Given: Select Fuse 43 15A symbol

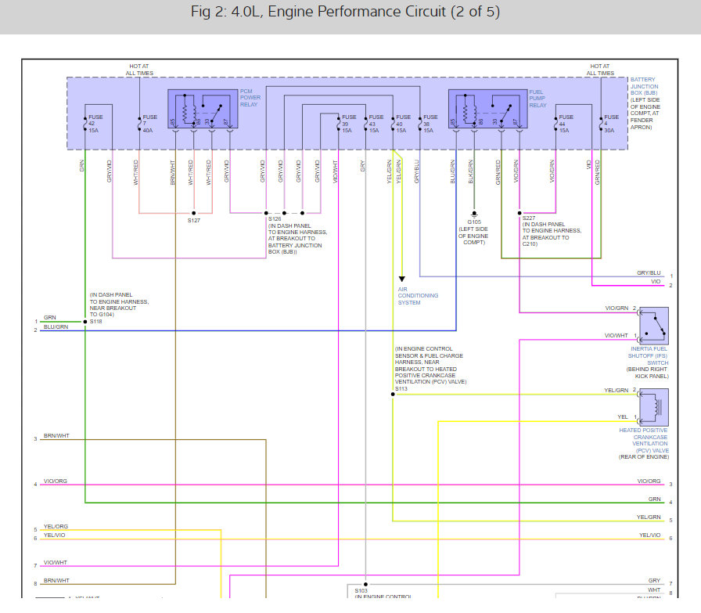Looking at the screenshot, I should click(365, 124).
